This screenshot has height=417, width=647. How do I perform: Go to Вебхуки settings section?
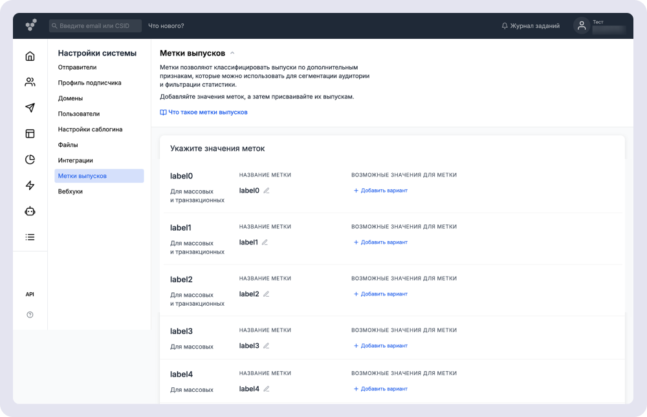point(71,191)
